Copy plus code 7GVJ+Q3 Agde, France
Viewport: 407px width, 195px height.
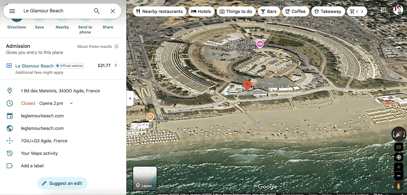44,141
